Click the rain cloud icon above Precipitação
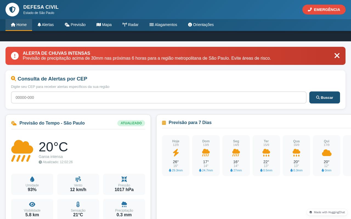 click(124, 204)
